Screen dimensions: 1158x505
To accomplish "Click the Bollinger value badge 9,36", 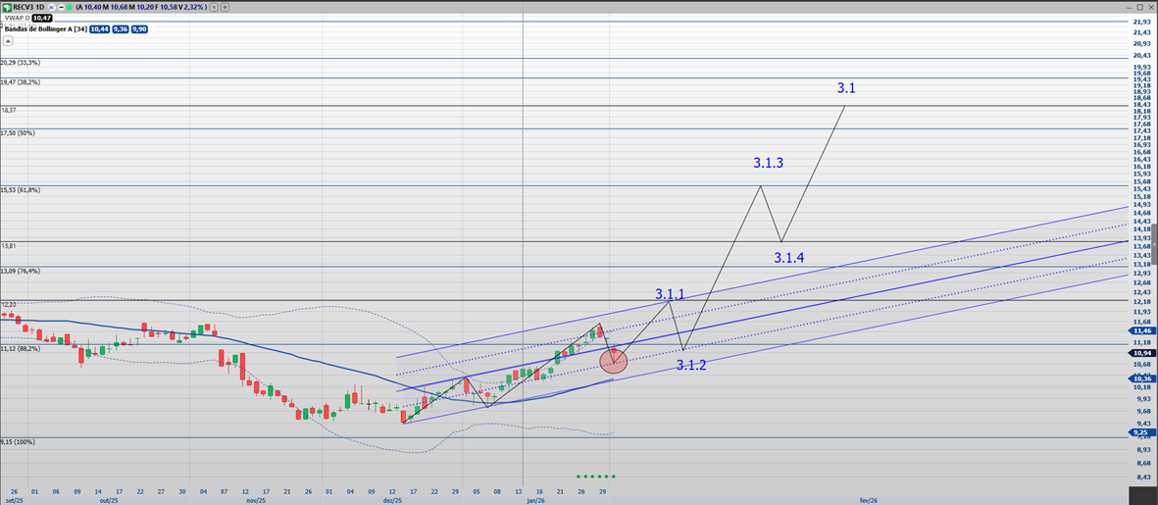I will tap(120, 29).
